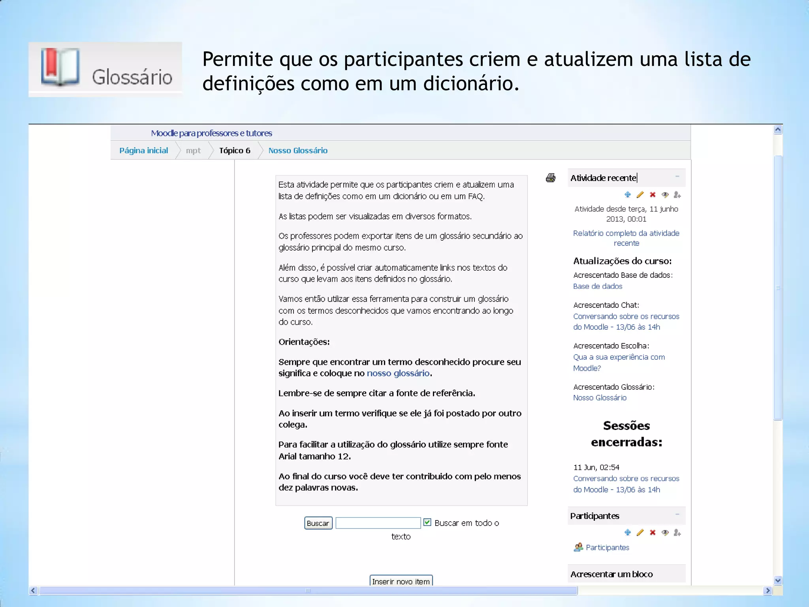Click the vertical scrollbar down arrow
Image resolution: width=809 pixels, height=607 pixels.
[x=778, y=581]
